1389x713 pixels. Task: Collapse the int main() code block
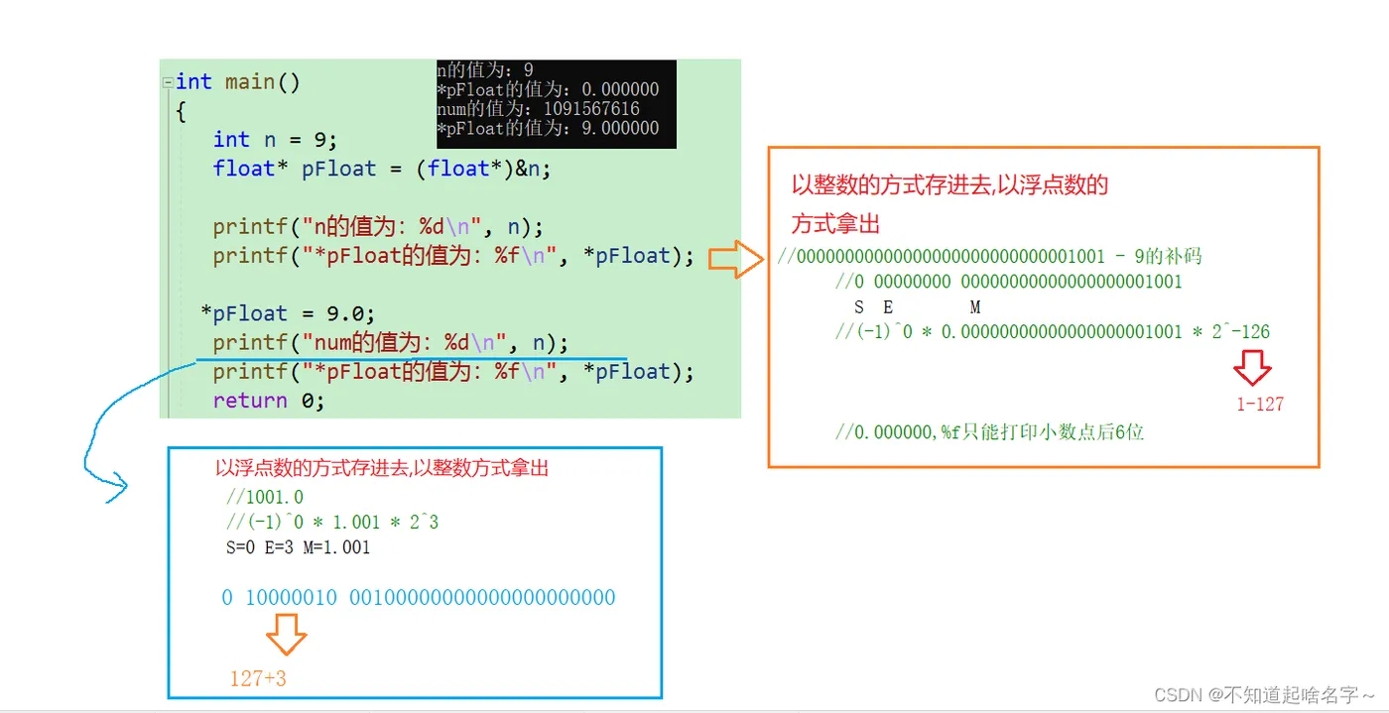pos(168,82)
